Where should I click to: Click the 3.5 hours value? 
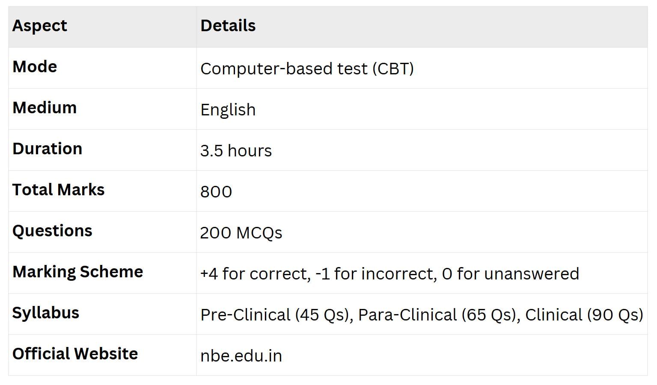click(236, 151)
